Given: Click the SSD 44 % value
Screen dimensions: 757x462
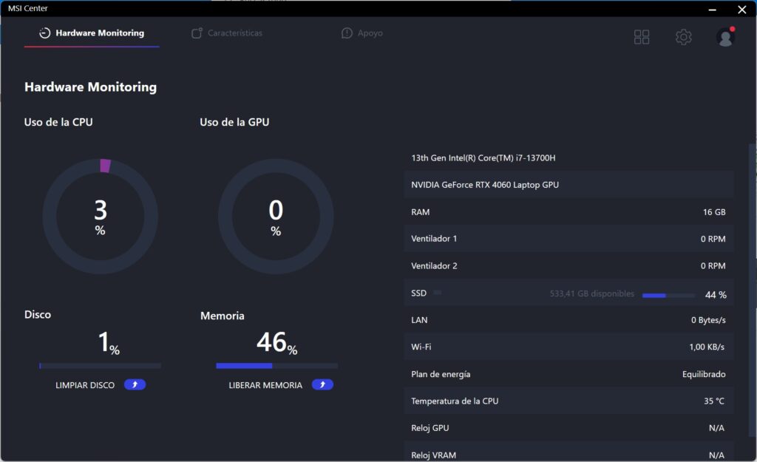Looking at the screenshot, I should click(x=716, y=295).
